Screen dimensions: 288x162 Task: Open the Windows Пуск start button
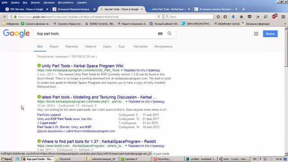(6, 159)
